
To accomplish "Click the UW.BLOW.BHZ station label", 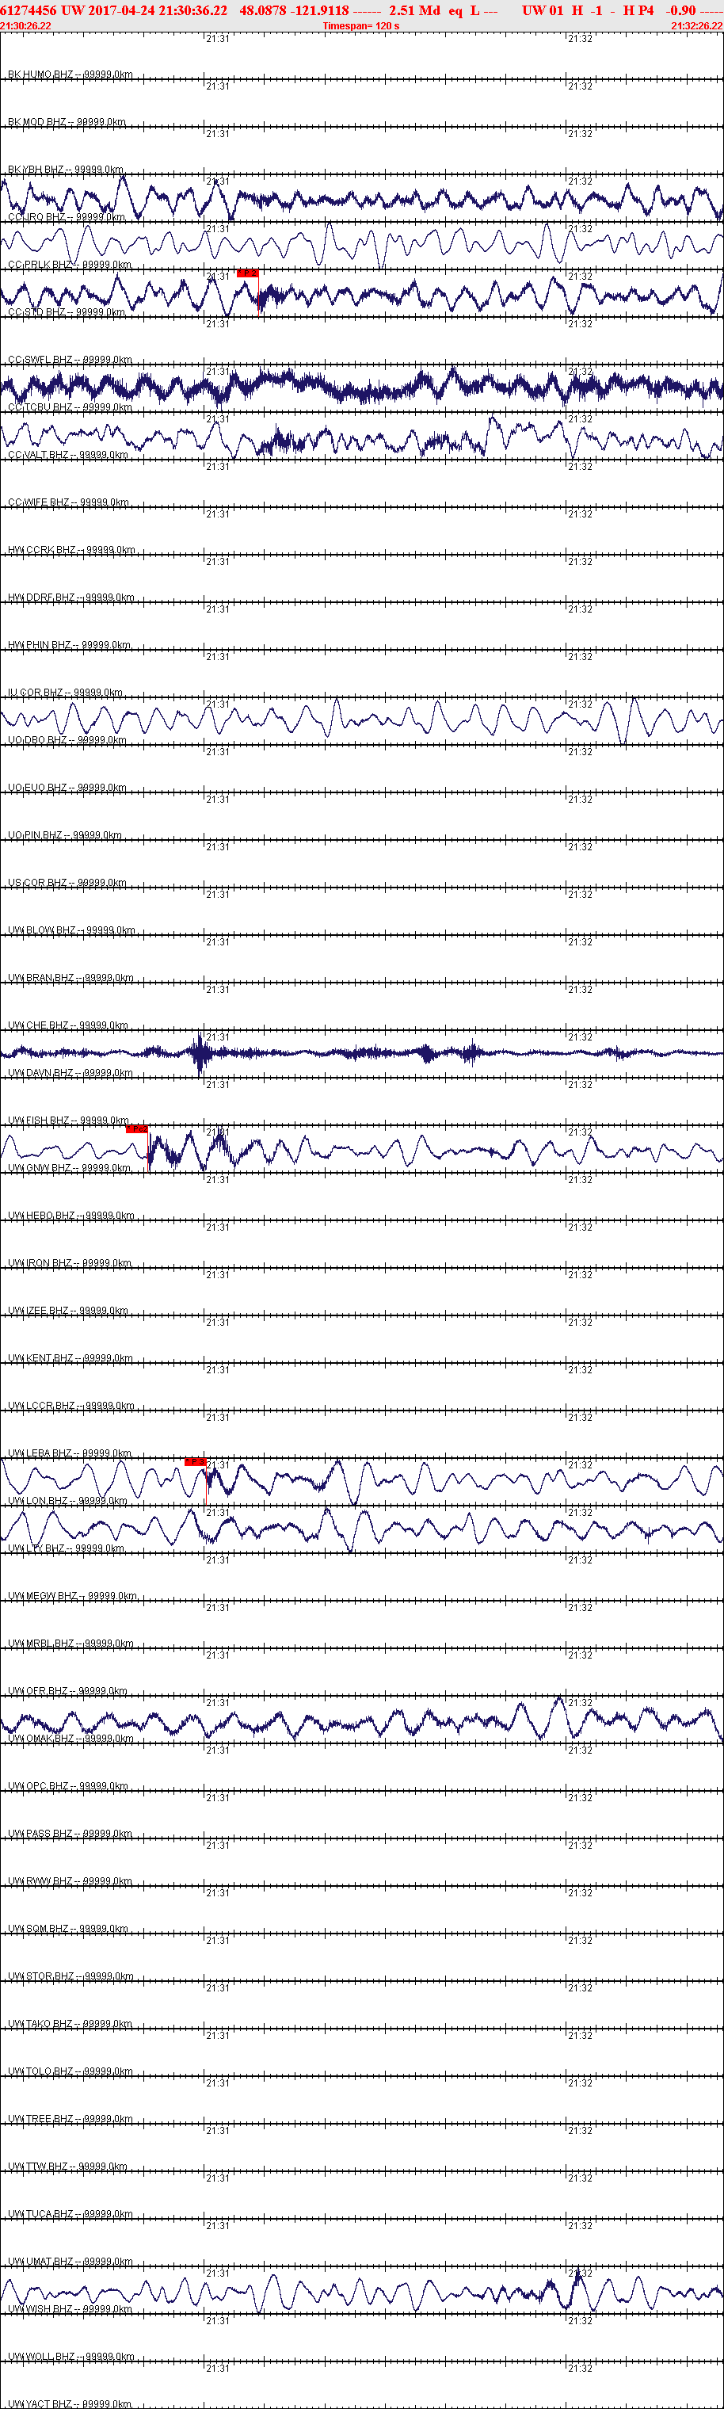I will point(71,930).
